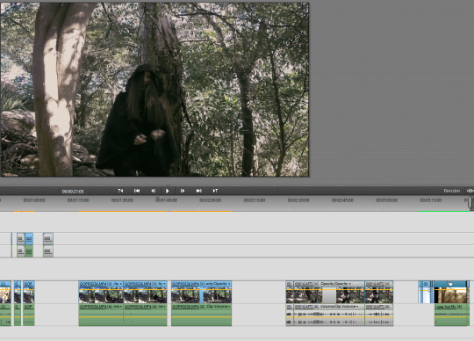Click the 00:03:15:00 time ruler mark

[x=431, y=200]
